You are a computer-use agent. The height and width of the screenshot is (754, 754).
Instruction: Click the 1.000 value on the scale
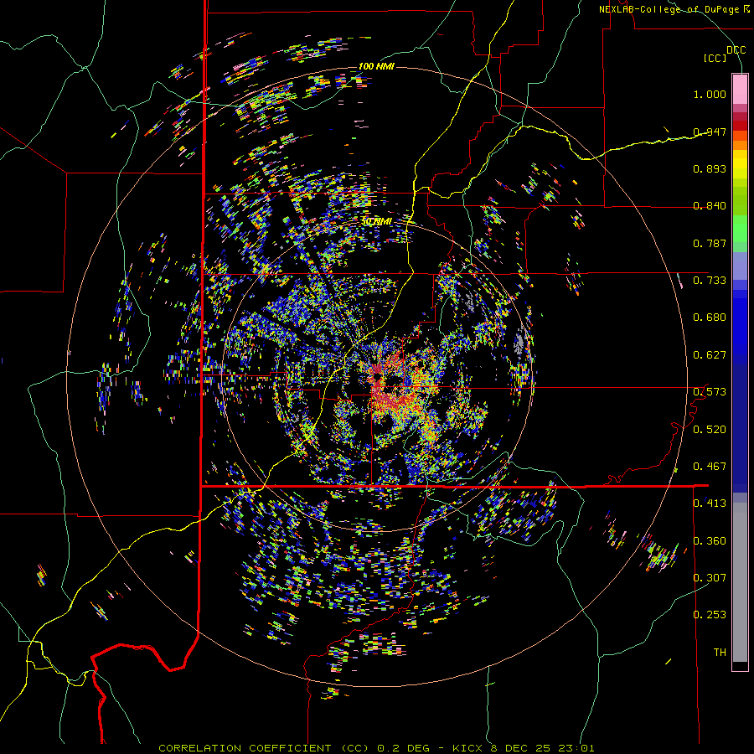pyautogui.click(x=710, y=94)
